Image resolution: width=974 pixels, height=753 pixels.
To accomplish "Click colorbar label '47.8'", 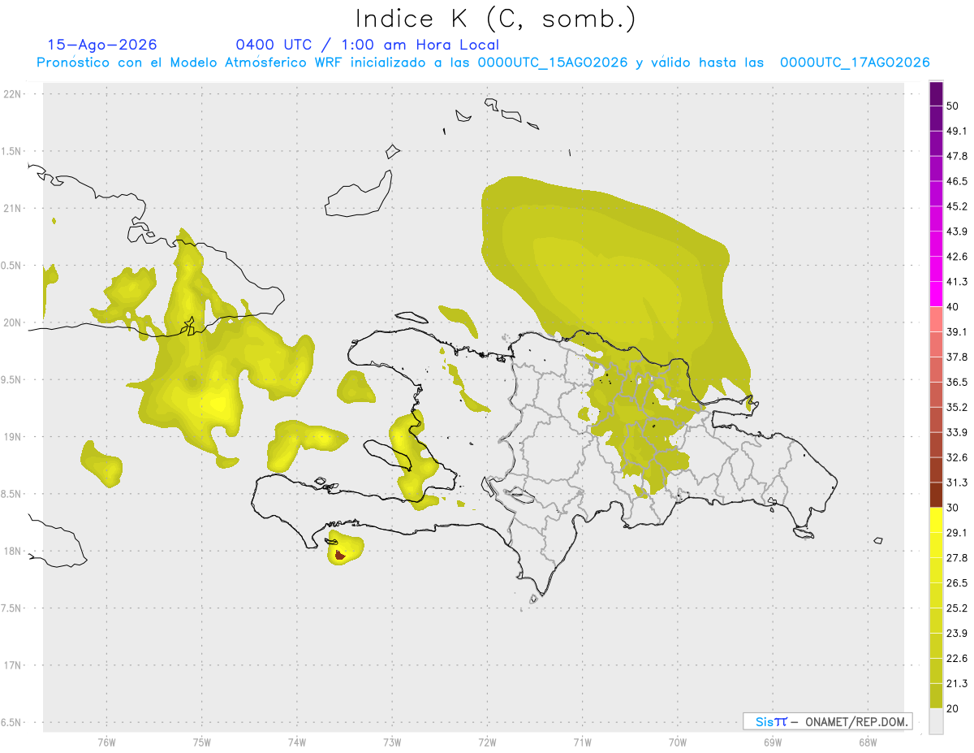I will [957, 156].
